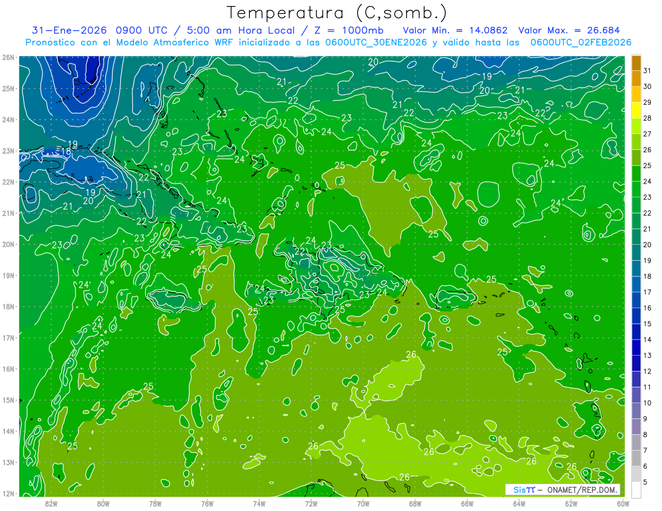
Task: Click the 27 label on the color legend
Action: tap(648, 134)
